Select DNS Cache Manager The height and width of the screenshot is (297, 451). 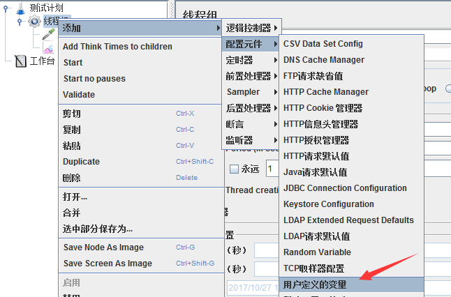[x=351, y=60]
